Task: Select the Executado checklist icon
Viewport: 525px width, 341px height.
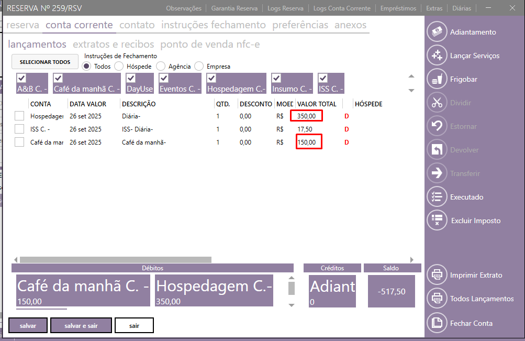Action: tap(437, 197)
